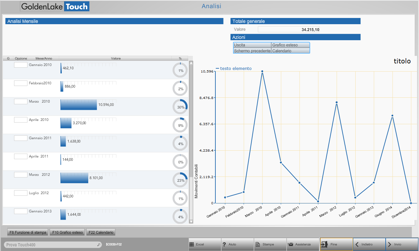Image resolution: width=419 pixels, height=251 pixels.
Task: Click the Assistenza button label
Action: [x=303, y=244]
